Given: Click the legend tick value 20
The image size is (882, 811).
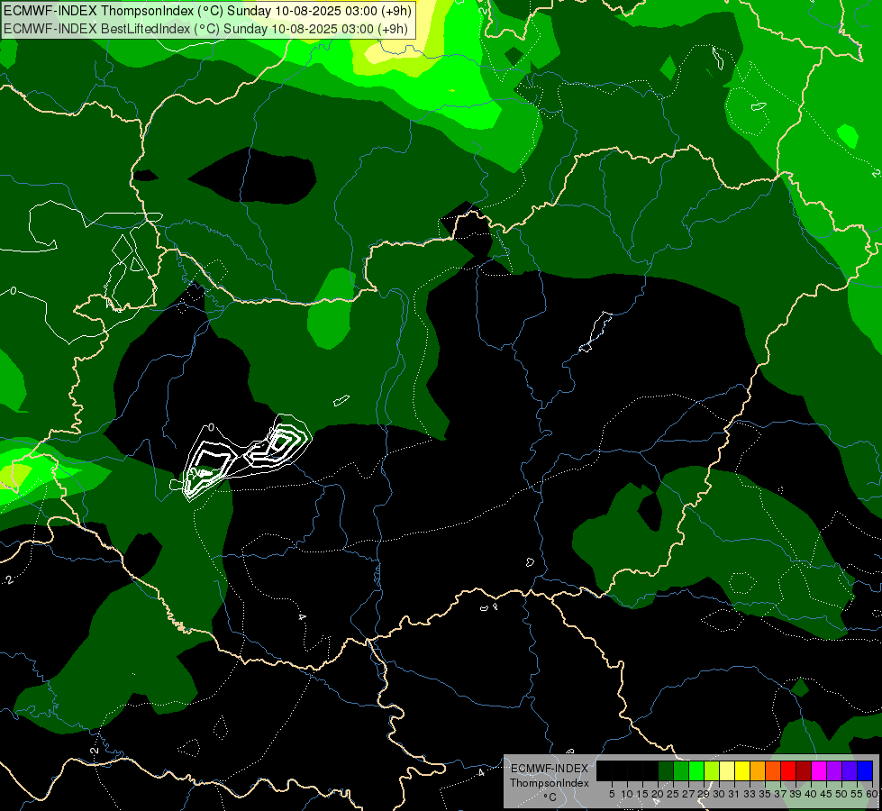Looking at the screenshot, I should point(657,794).
